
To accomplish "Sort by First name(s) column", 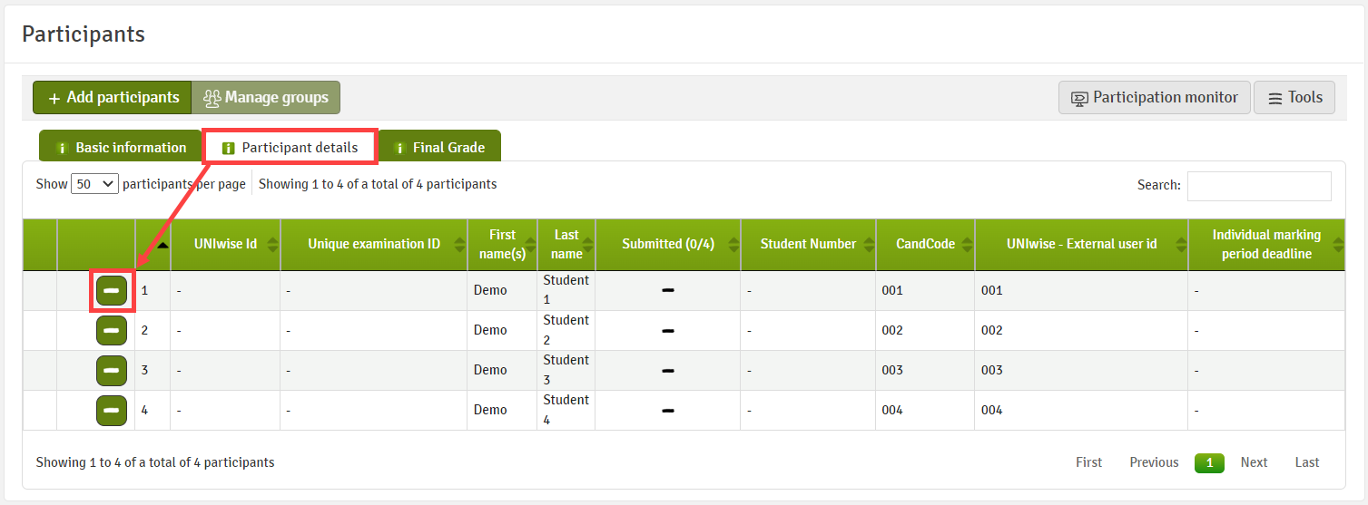I will (502, 244).
